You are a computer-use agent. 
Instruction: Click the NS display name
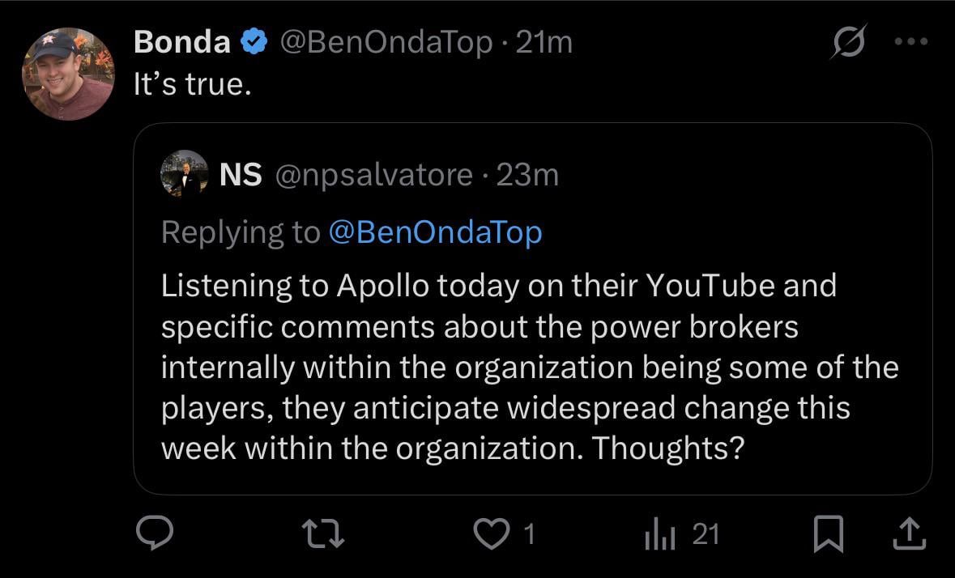241,174
